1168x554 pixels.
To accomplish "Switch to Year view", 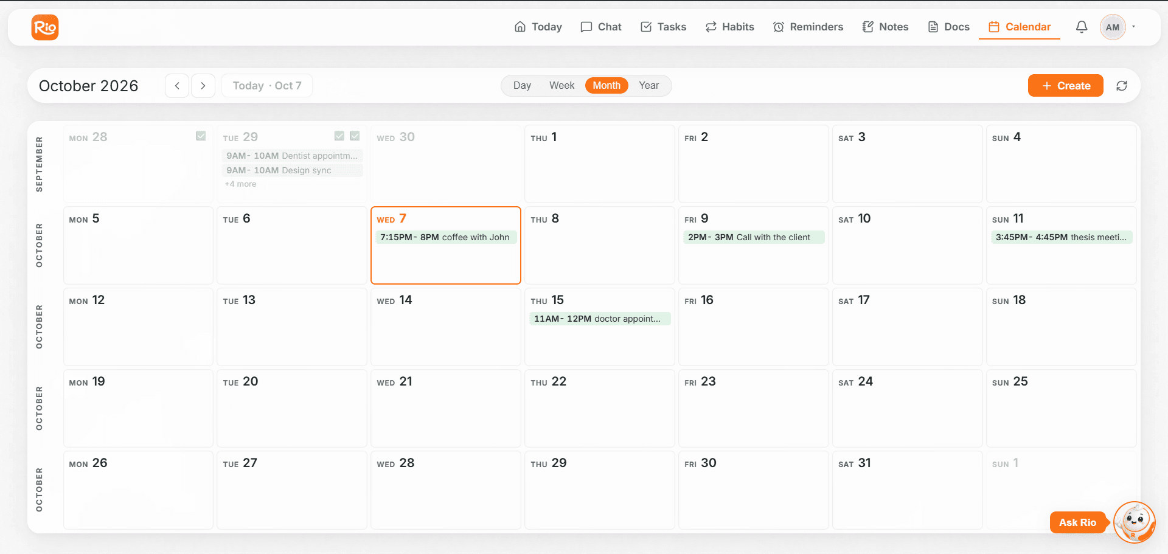I will tap(648, 86).
